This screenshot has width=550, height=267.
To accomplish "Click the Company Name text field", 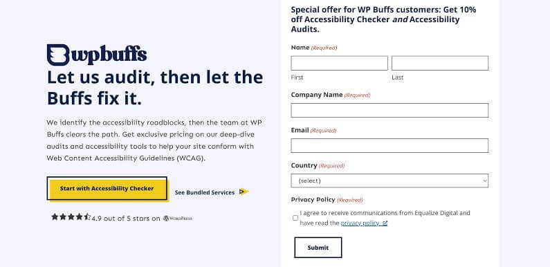I will click(x=389, y=110).
